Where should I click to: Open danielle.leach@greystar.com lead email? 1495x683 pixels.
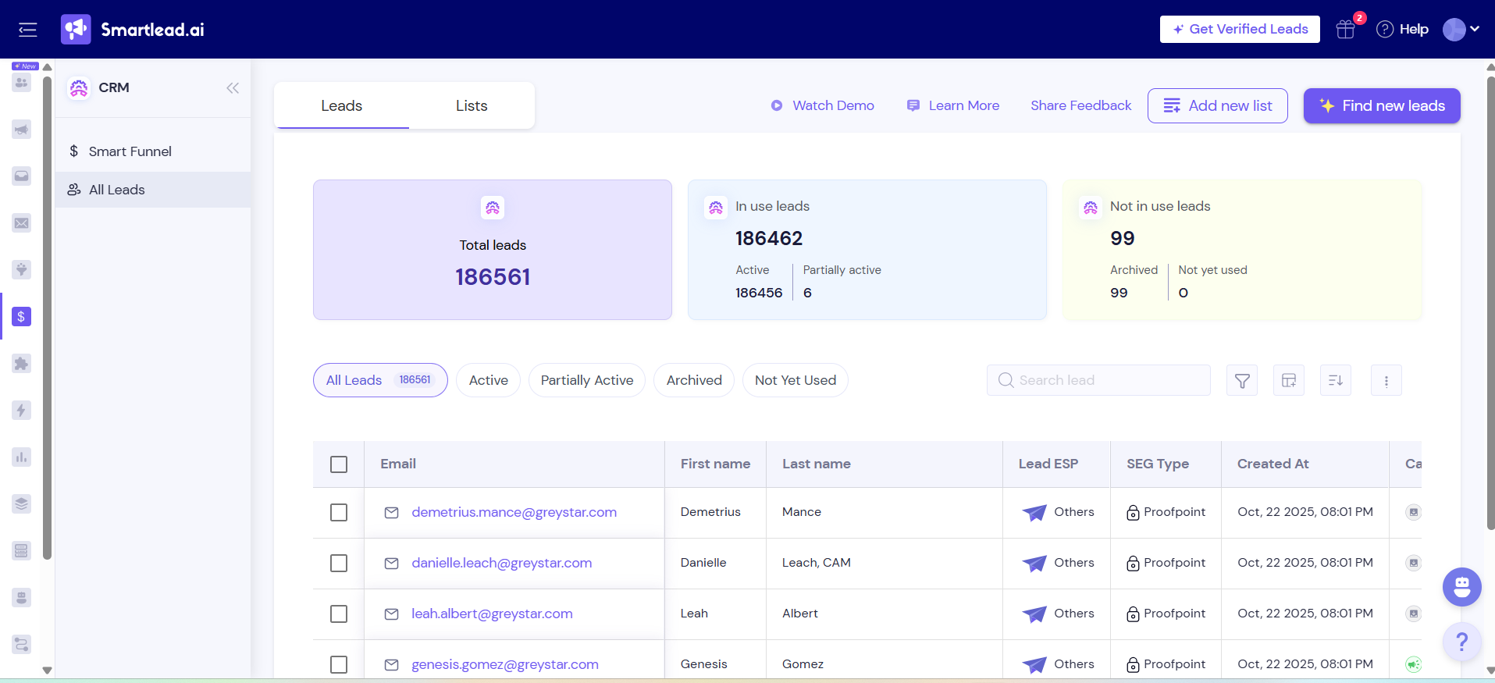[x=502, y=563]
